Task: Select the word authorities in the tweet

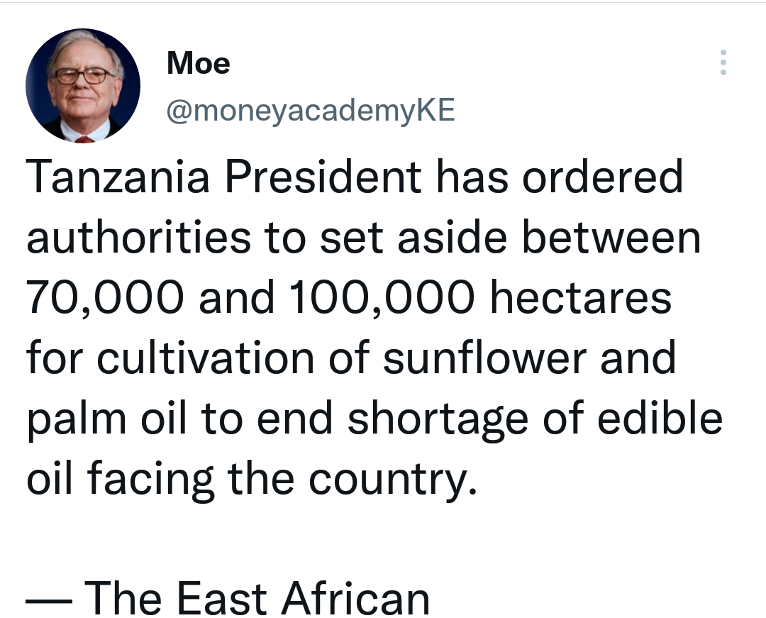Action: tap(139, 238)
